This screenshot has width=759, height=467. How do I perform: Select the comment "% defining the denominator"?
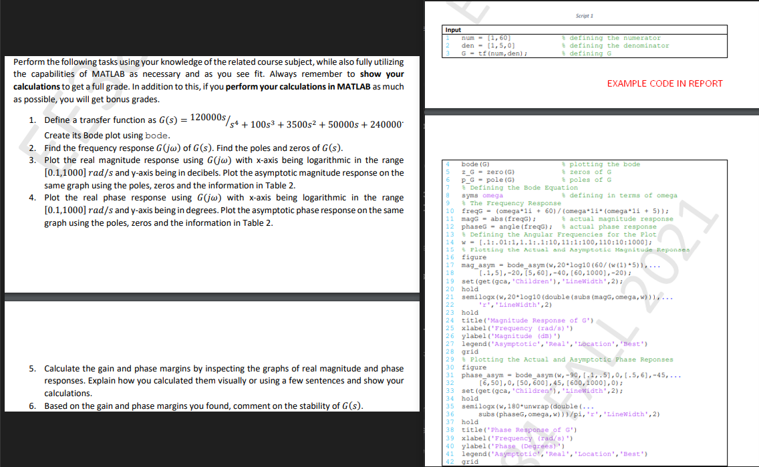[615, 45]
